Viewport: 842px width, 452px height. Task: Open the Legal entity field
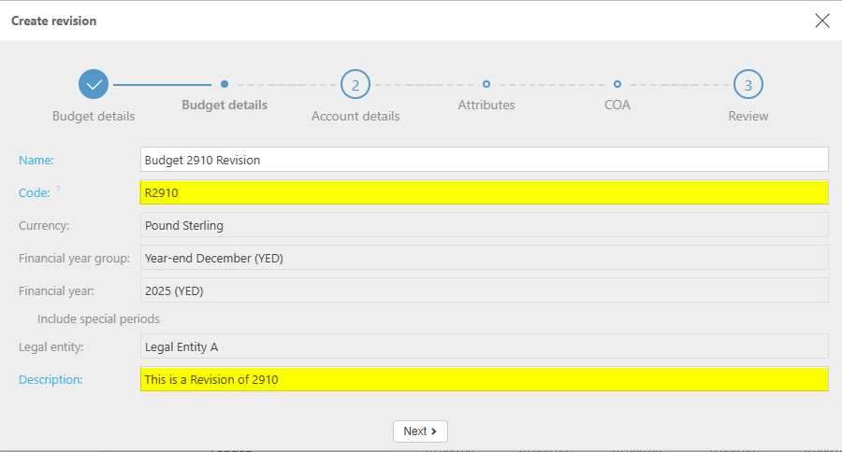point(484,346)
